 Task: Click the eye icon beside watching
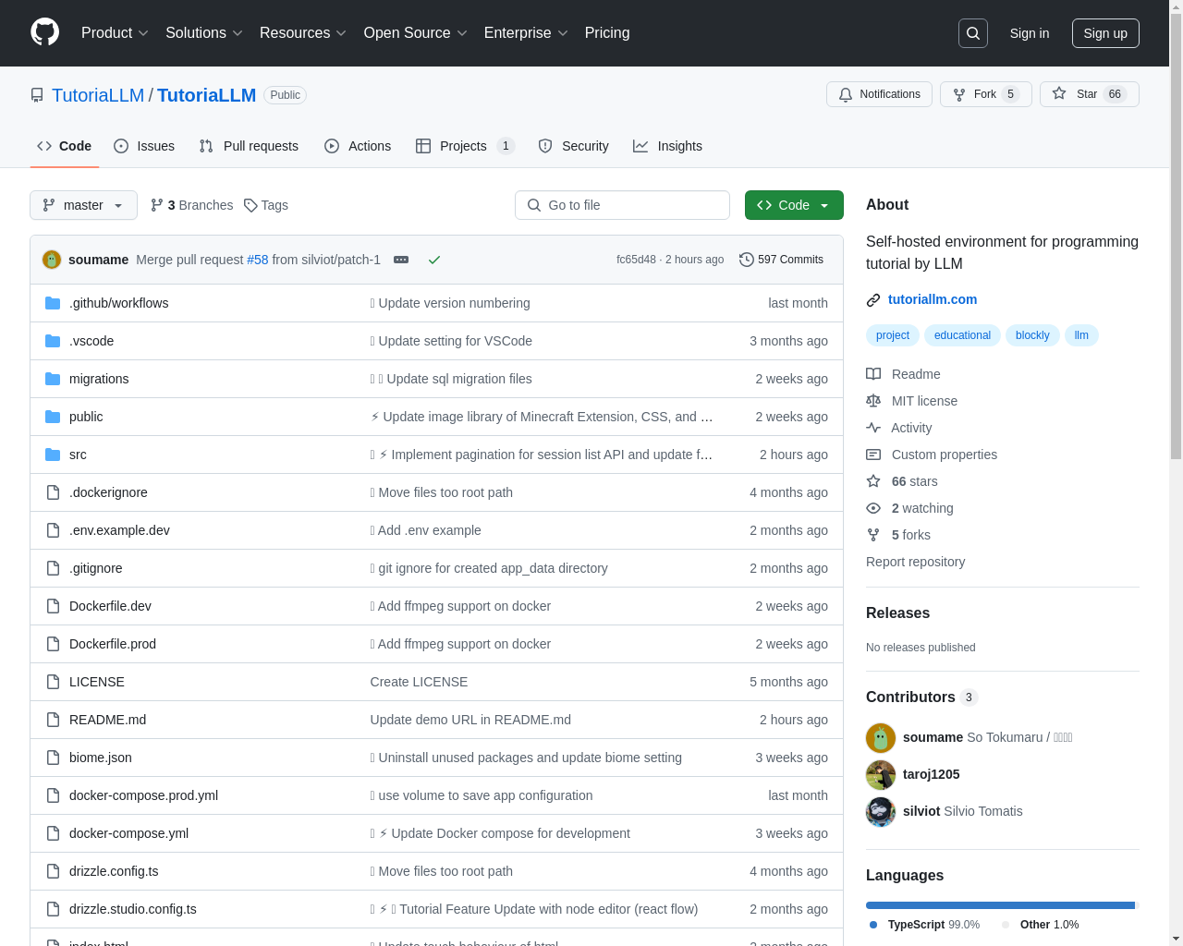(873, 508)
